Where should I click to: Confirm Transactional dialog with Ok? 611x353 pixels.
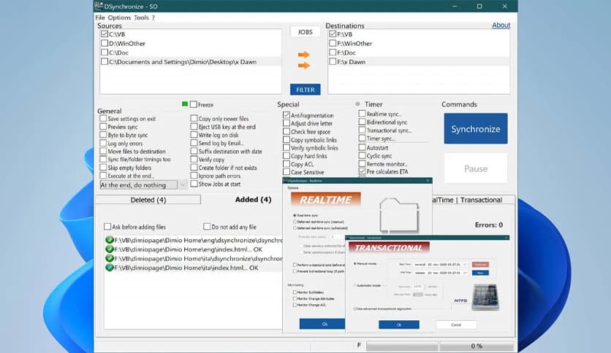pos(399,325)
